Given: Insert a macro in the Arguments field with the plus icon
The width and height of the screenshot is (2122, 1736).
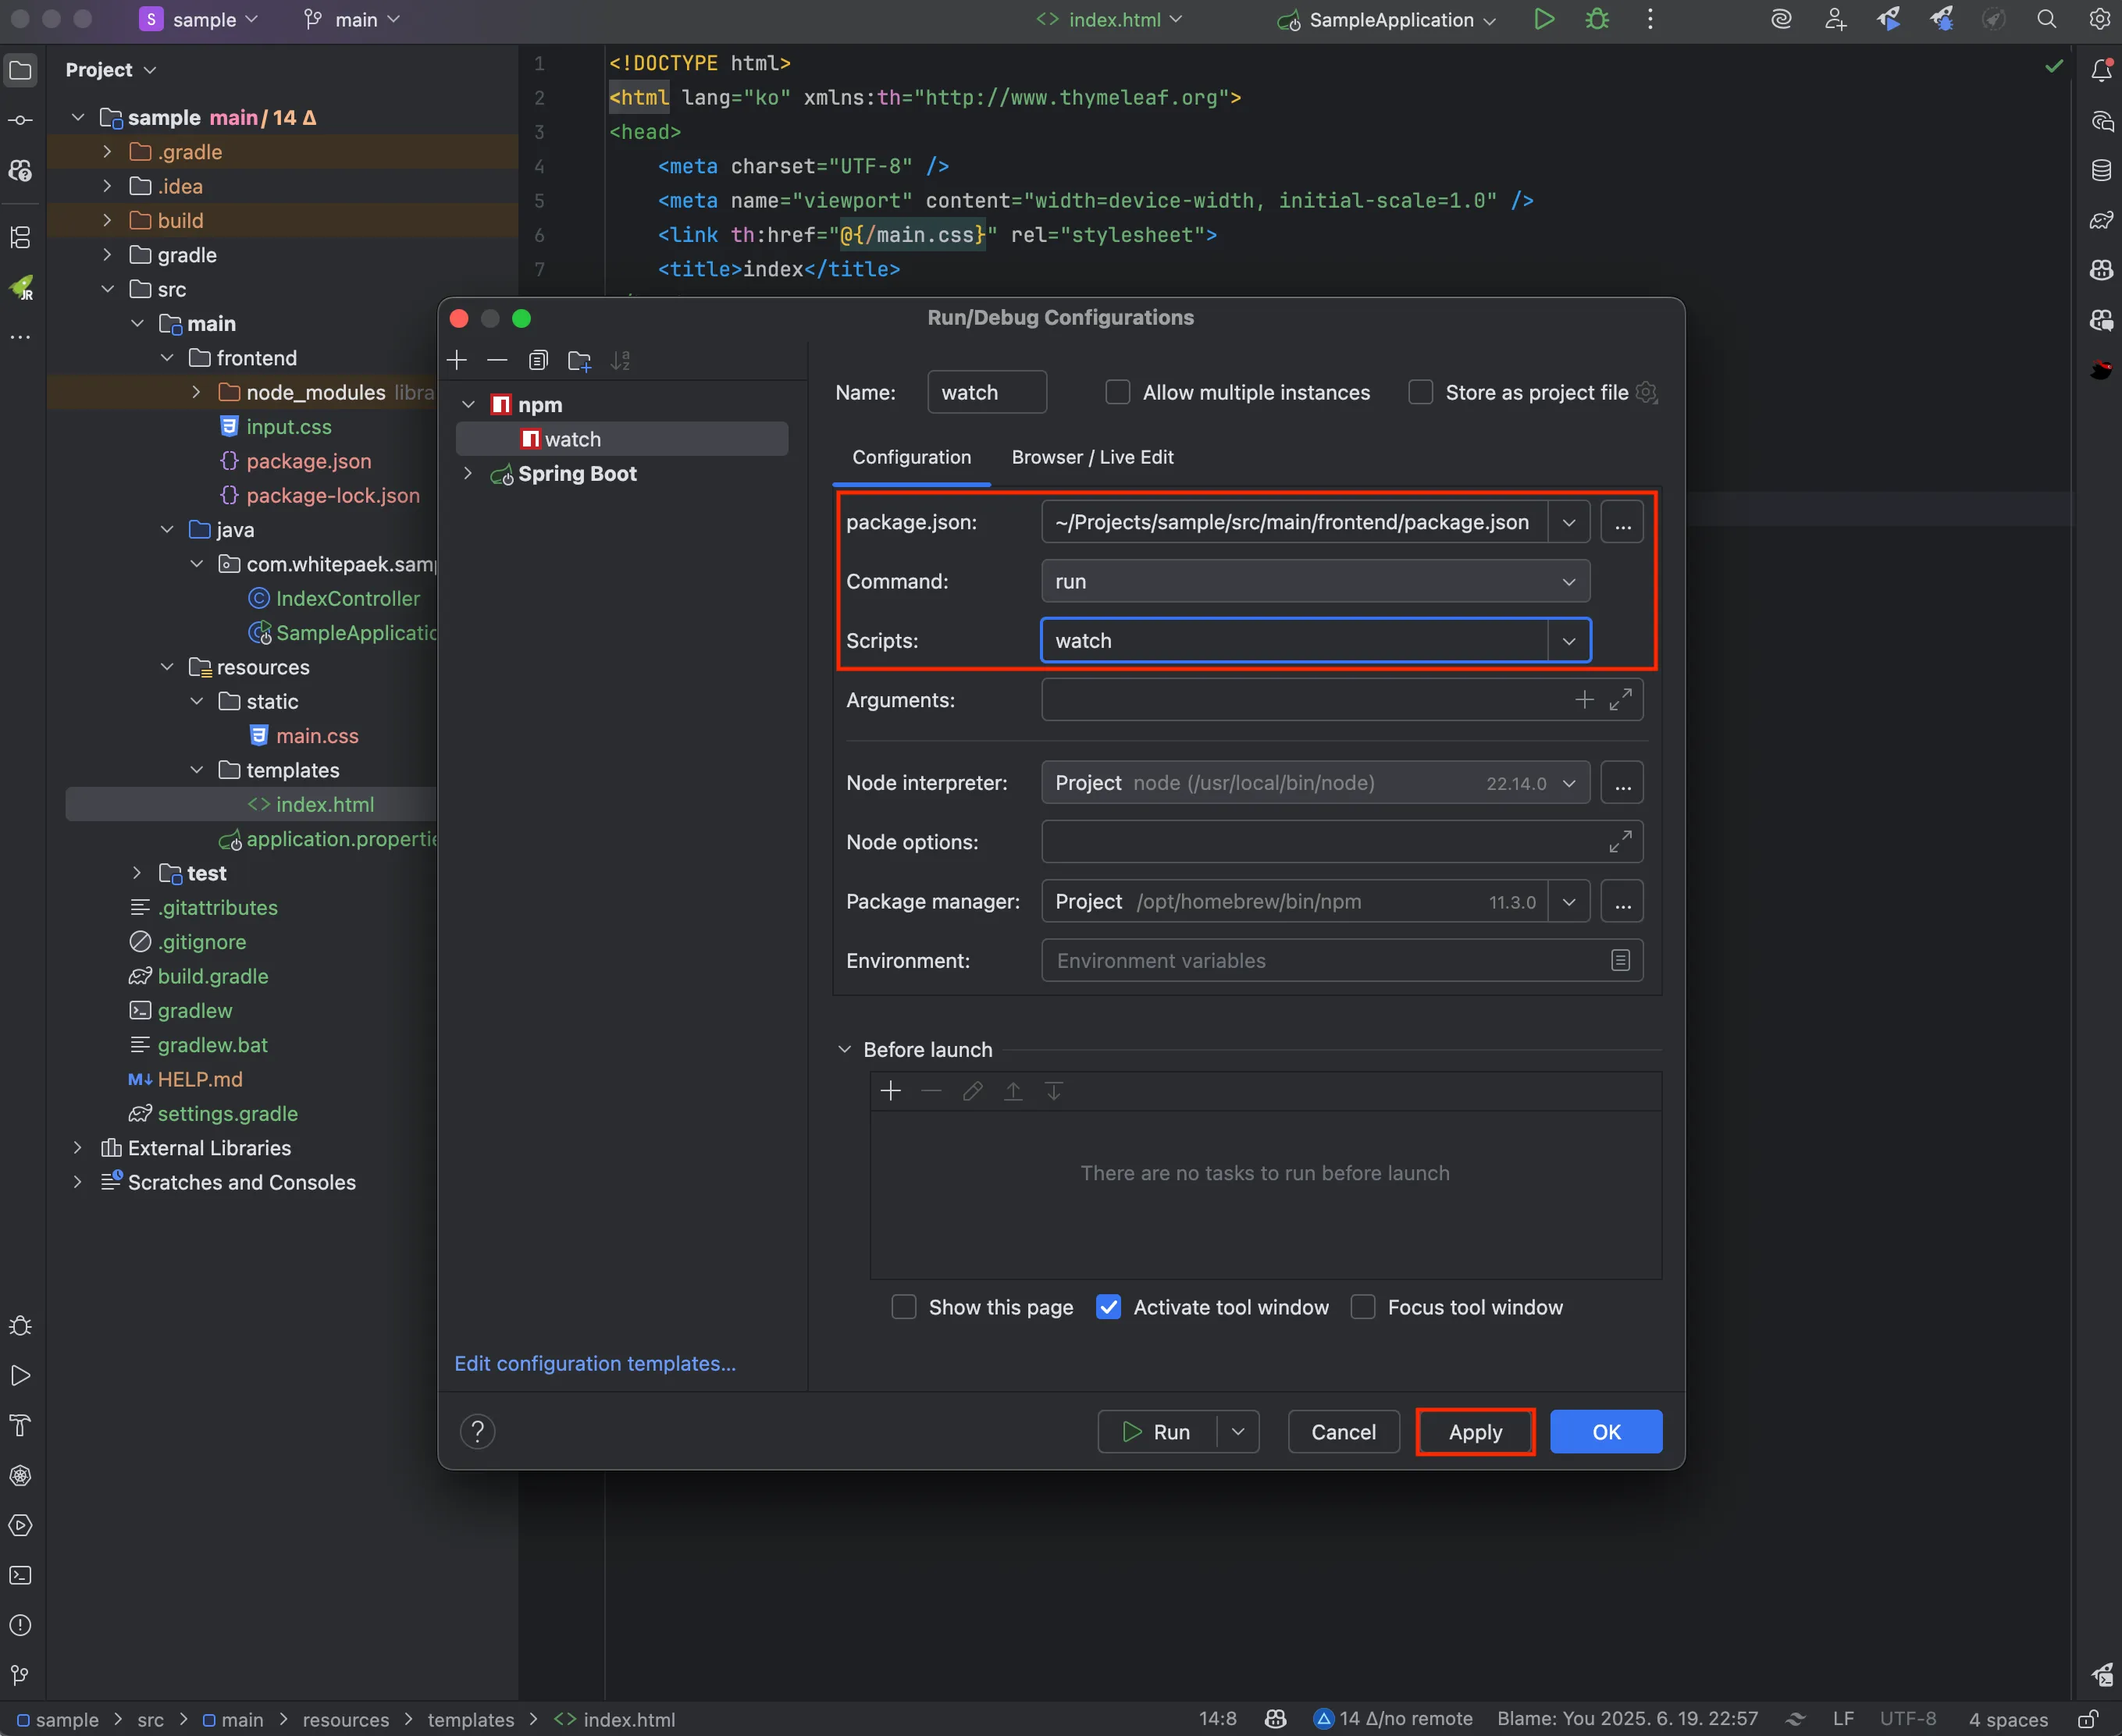Looking at the screenshot, I should 1584,700.
